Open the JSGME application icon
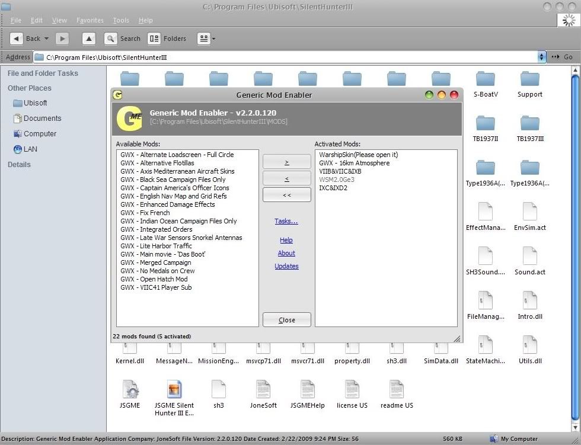The image size is (581, 445). [130, 389]
